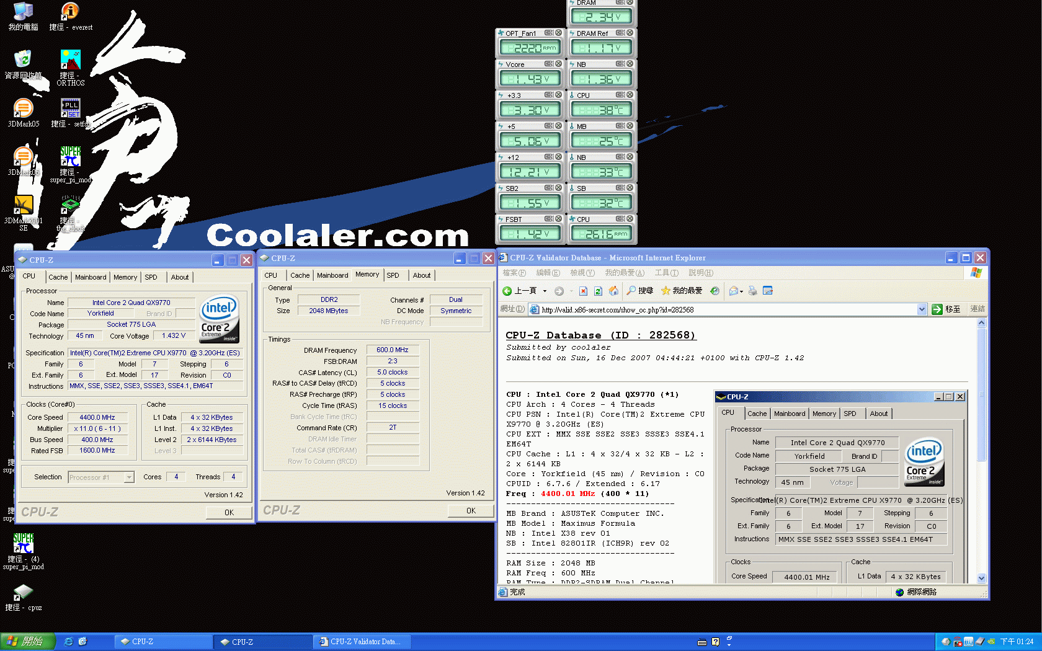Click the Rated FSB value 1600.0 MHz

pyautogui.click(x=97, y=451)
